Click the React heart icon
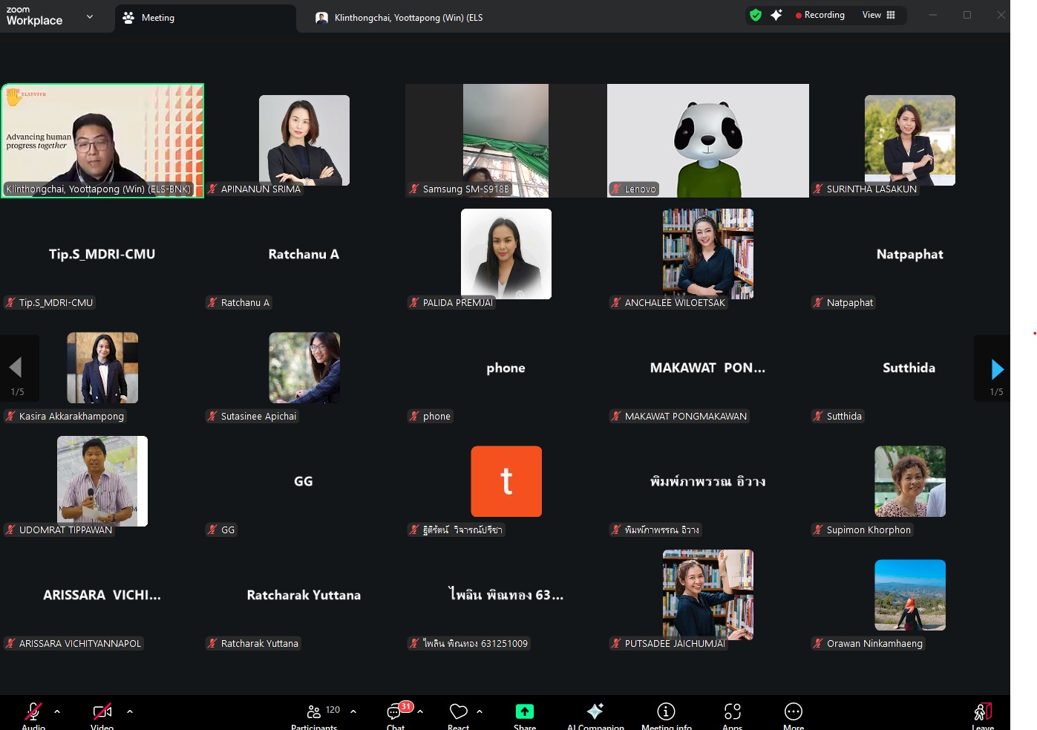 click(x=458, y=712)
